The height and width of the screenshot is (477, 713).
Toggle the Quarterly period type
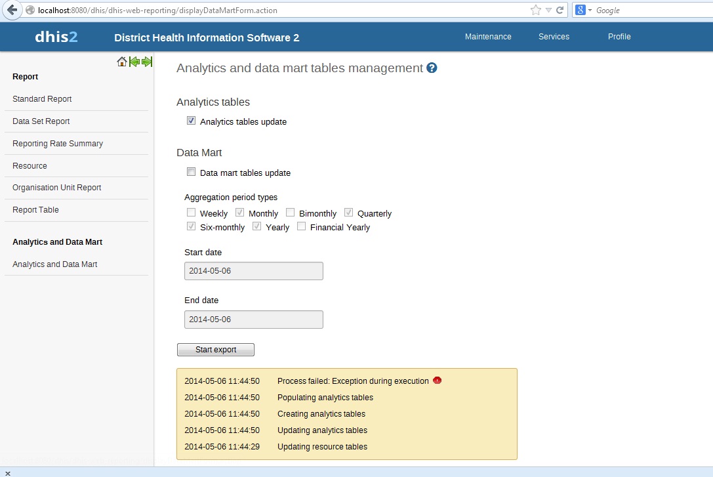[x=348, y=213]
